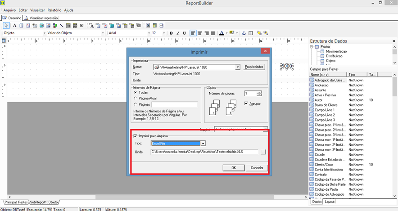Image resolution: width=398 pixels, height=211 pixels.
Task: Apply the highlight color swatch
Action: click(232, 33)
